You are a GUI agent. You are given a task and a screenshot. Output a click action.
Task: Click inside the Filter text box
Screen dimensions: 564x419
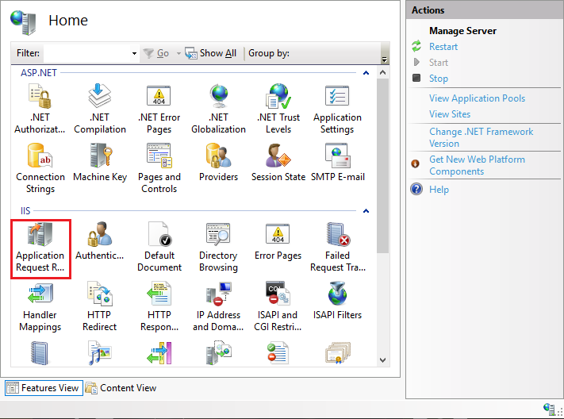pyautogui.click(x=86, y=53)
